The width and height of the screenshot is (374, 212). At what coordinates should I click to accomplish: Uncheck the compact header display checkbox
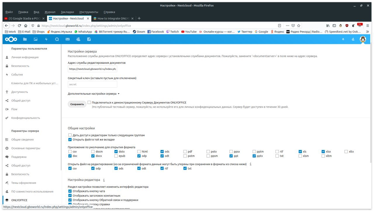70,195
